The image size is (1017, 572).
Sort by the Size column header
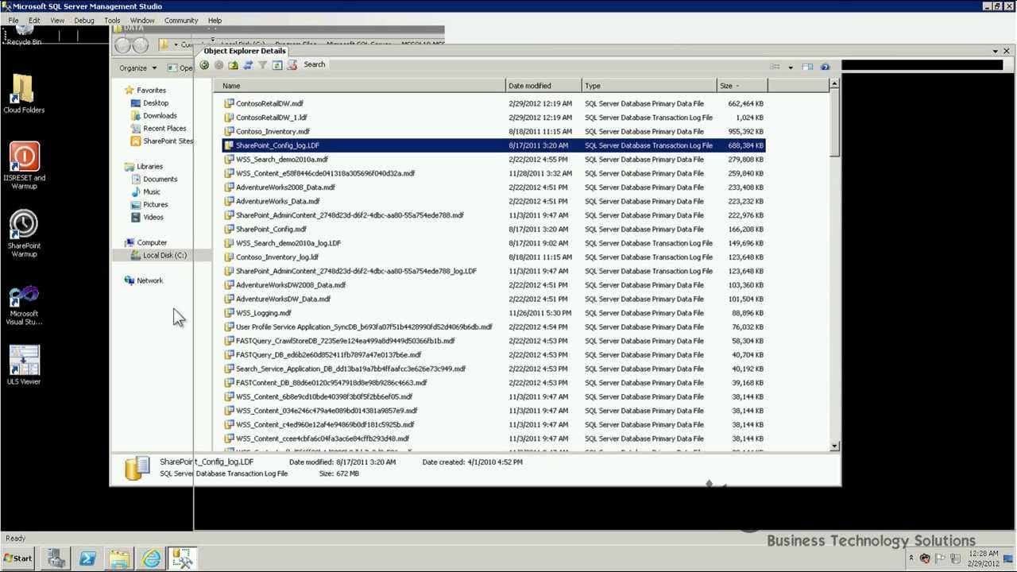741,86
